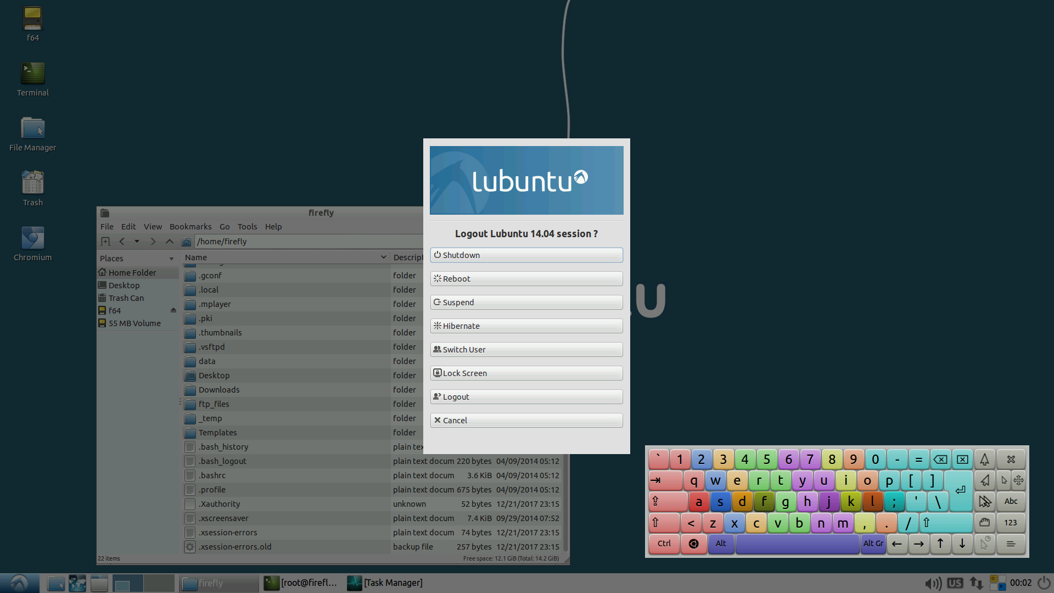Image resolution: width=1054 pixels, height=593 pixels.
Task: Toggle Alt Gr key on on-screen keyboard
Action: click(x=873, y=544)
